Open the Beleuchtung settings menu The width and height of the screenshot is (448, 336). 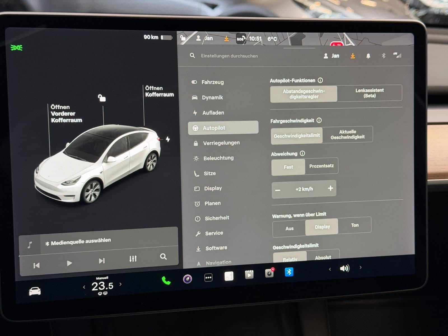[218, 158]
